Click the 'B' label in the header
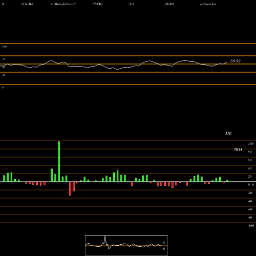256x256 pixels. click(3, 4)
